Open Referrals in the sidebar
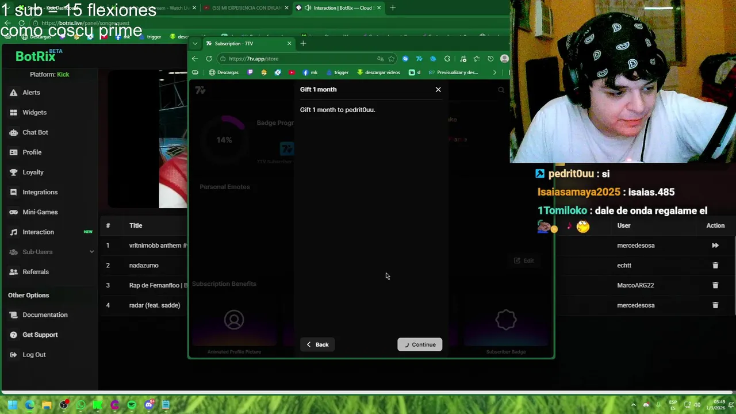736x414 pixels. [36, 272]
